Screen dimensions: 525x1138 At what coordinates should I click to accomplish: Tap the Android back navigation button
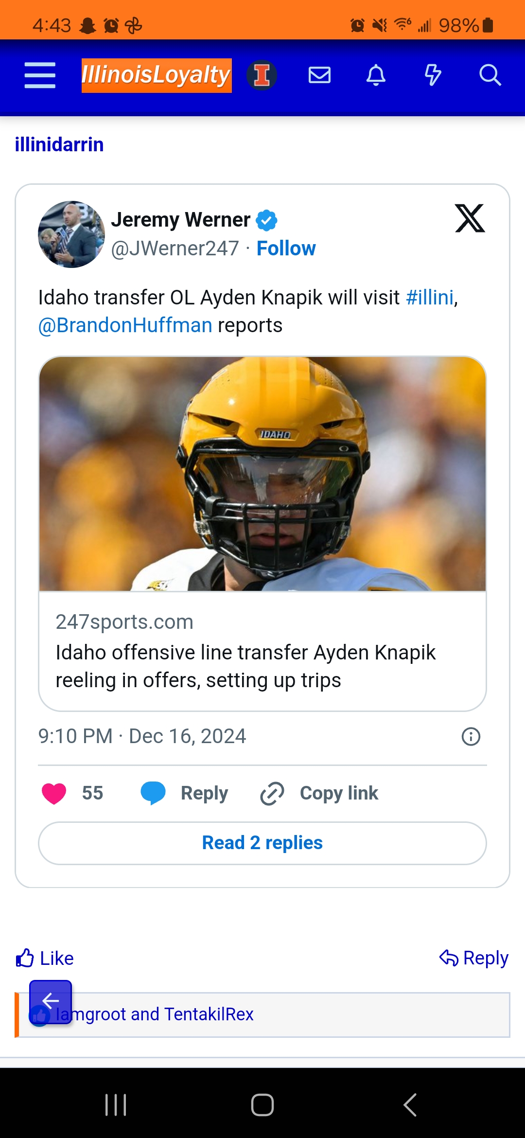click(410, 1105)
